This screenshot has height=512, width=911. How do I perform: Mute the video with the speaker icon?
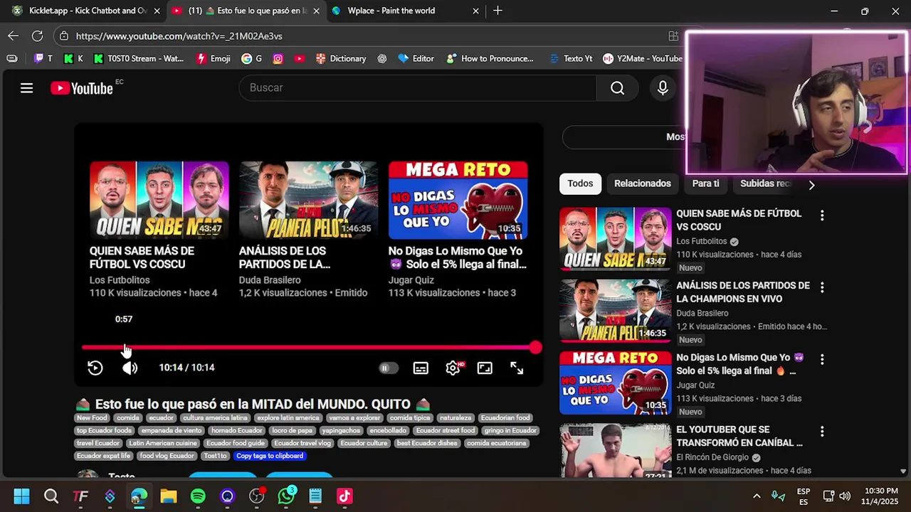coord(130,368)
